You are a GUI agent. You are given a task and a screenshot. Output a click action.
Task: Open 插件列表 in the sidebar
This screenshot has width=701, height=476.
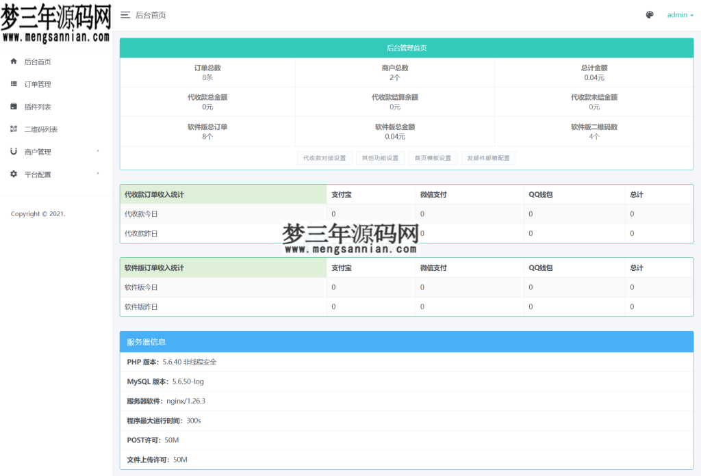[38, 107]
